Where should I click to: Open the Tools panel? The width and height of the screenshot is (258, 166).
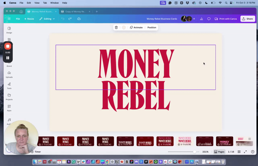coord(9,86)
